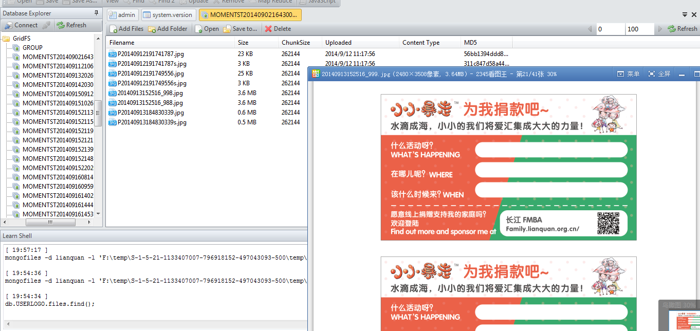Open MOMENTST201409021643 bucket
Image resolution: width=700 pixels, height=331 pixels.
pyautogui.click(x=53, y=57)
